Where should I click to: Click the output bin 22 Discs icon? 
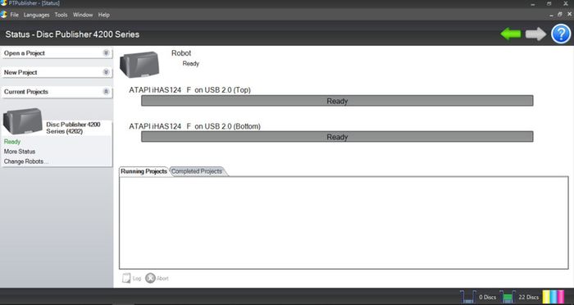[x=507, y=297]
